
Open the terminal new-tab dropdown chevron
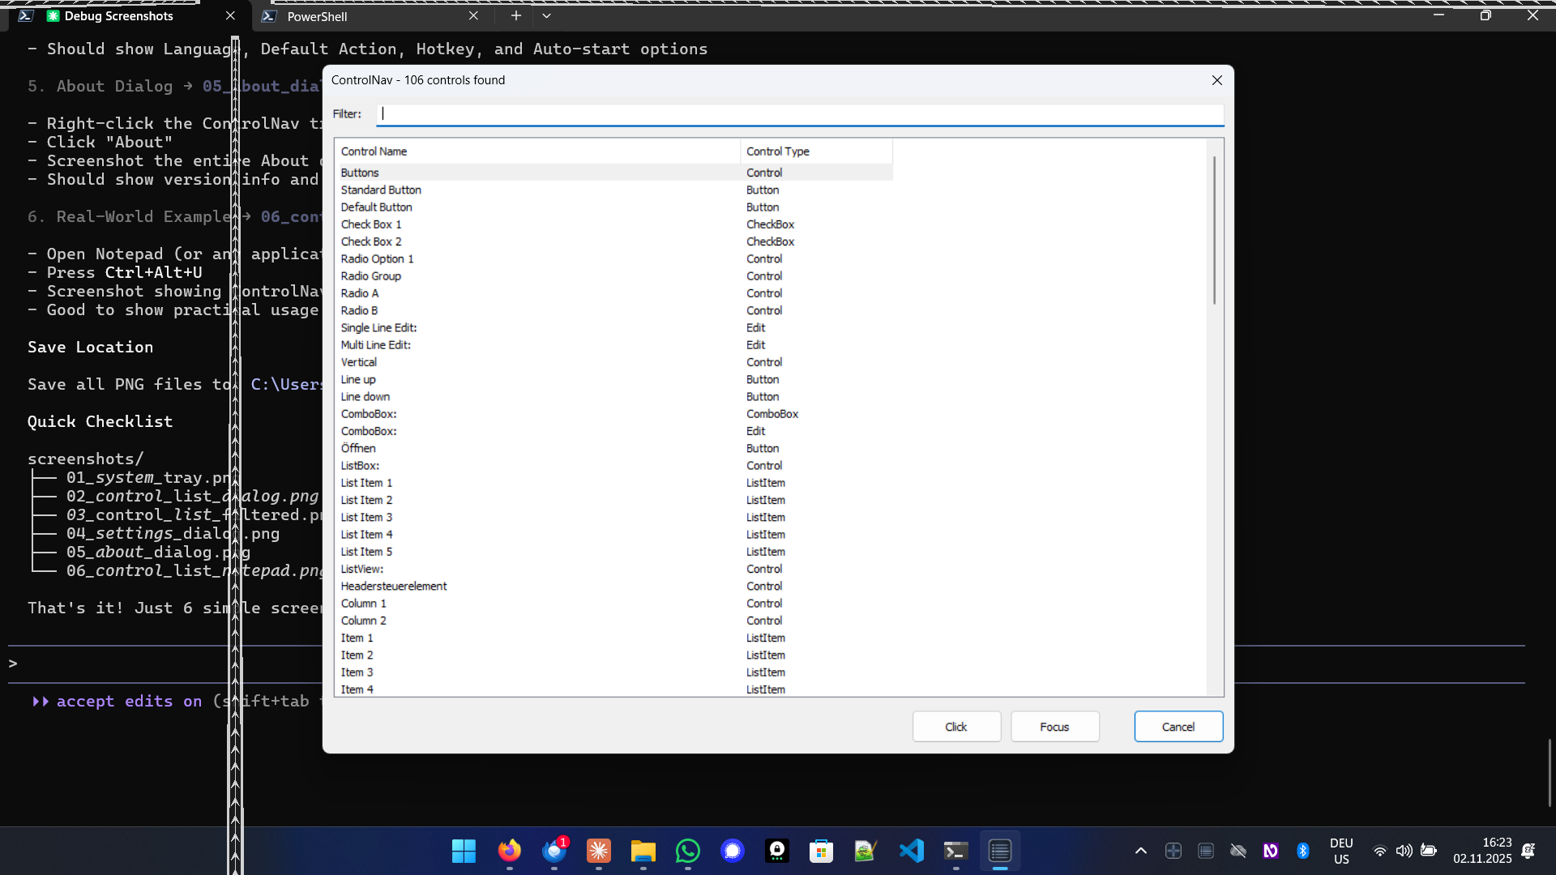click(547, 15)
